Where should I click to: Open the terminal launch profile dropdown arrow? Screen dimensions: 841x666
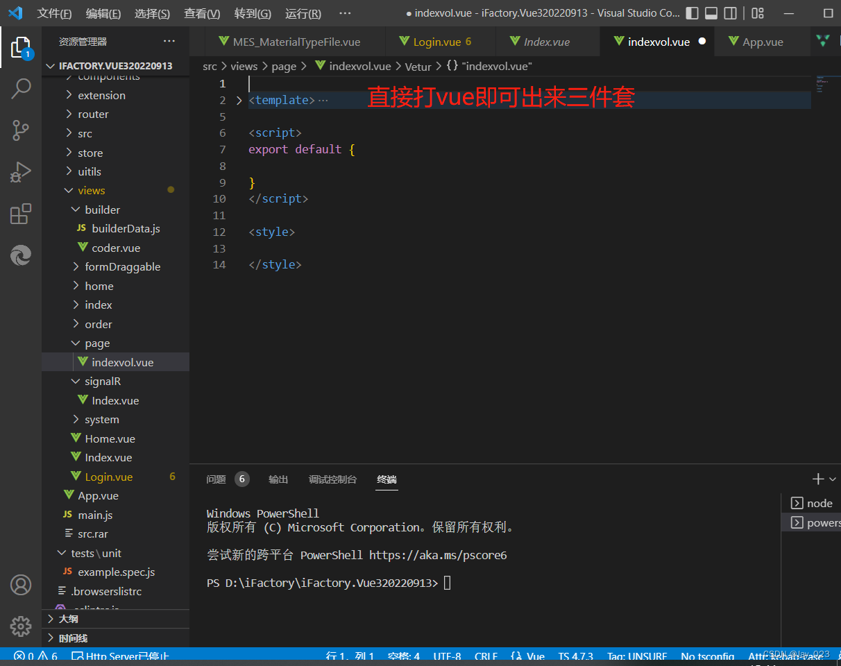pyautogui.click(x=833, y=479)
